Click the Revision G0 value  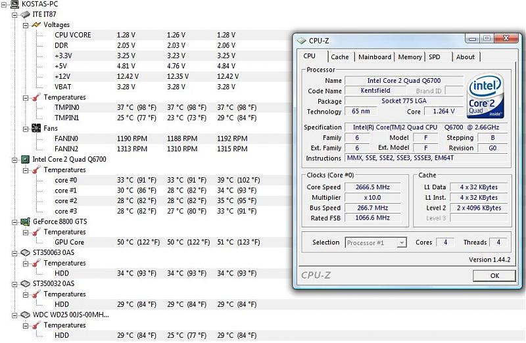click(492, 148)
